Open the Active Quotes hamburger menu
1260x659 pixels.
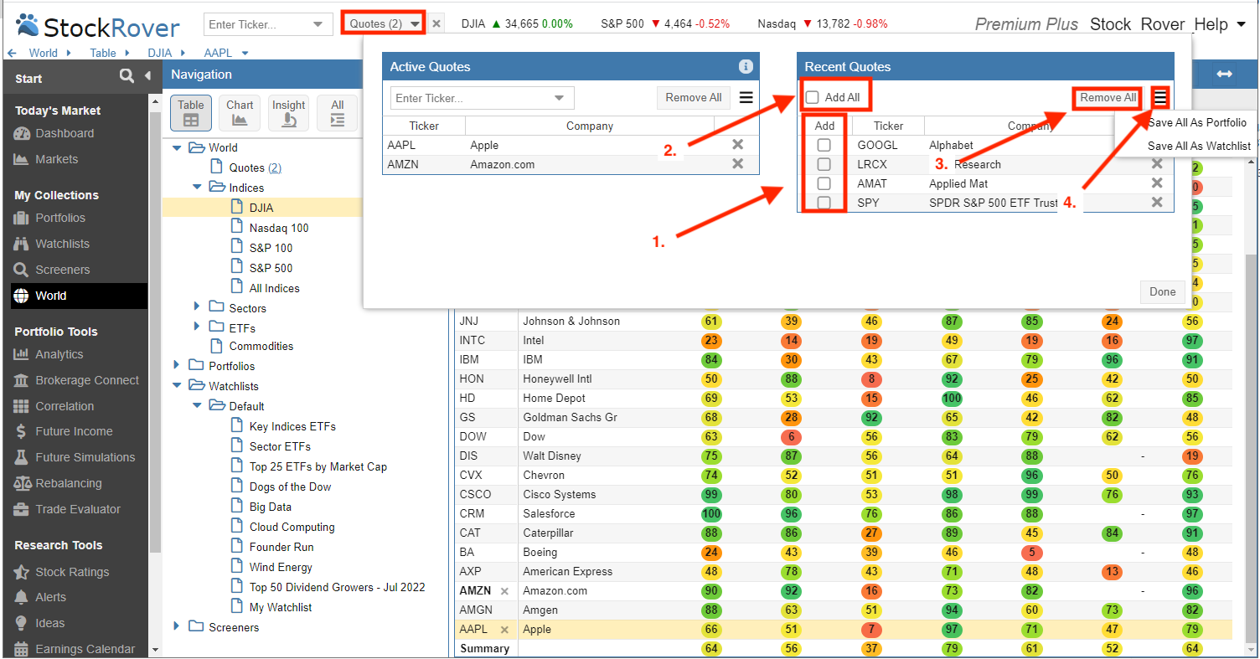(746, 98)
